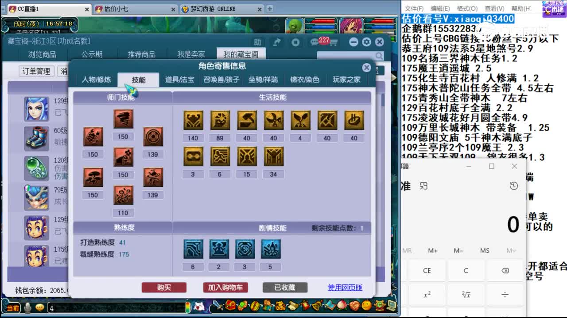The height and width of the screenshot is (318, 567).
Task: Open 公示期 tab in 藏宝阁
Action: pyautogui.click(x=92, y=54)
